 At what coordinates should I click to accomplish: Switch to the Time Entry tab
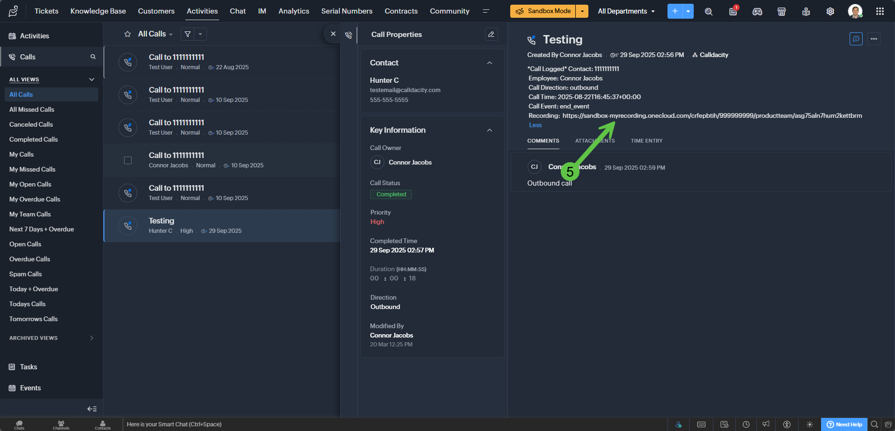pos(646,141)
